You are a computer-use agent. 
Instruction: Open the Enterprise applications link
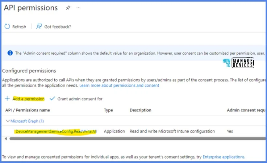223,157
